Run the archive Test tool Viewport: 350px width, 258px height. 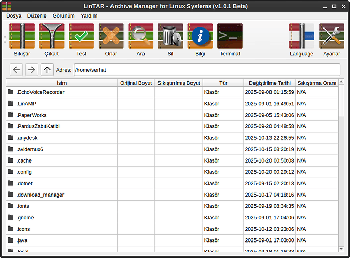81,36
